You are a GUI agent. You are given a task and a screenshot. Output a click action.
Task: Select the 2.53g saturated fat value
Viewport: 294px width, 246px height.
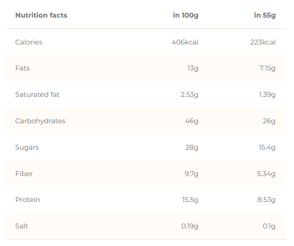click(x=189, y=94)
